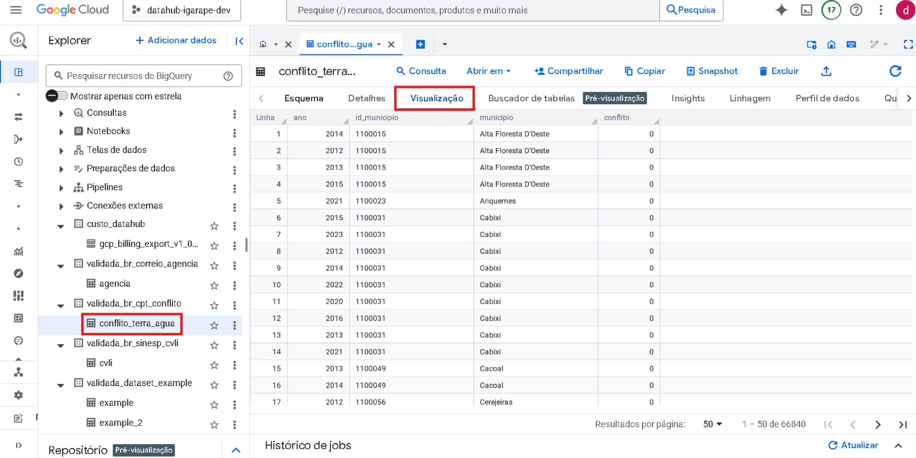Viewport: 916px width, 458px height.
Task: Toggle 'Mostrar apenas com estrela' switch
Action: click(x=57, y=96)
